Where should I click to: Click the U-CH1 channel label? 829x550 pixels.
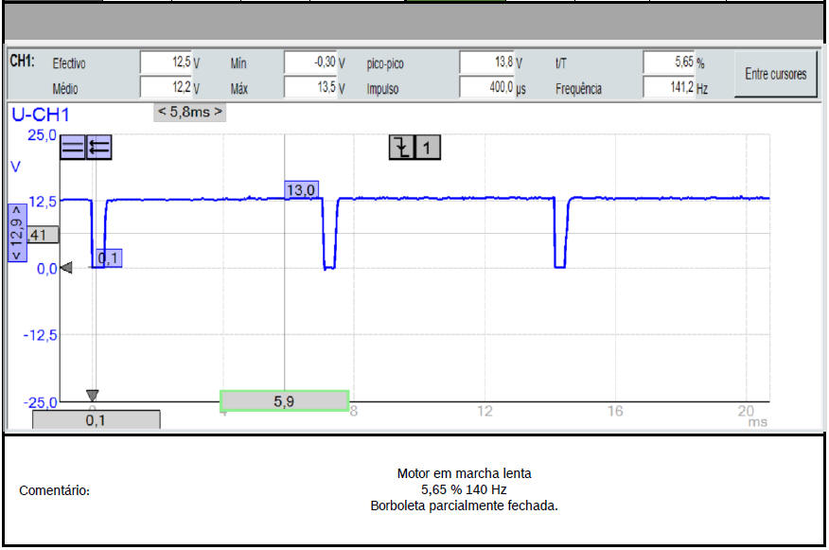click(40, 115)
